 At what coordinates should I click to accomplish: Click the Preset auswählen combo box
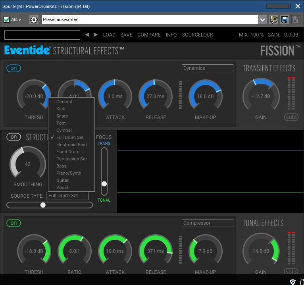click(150, 19)
